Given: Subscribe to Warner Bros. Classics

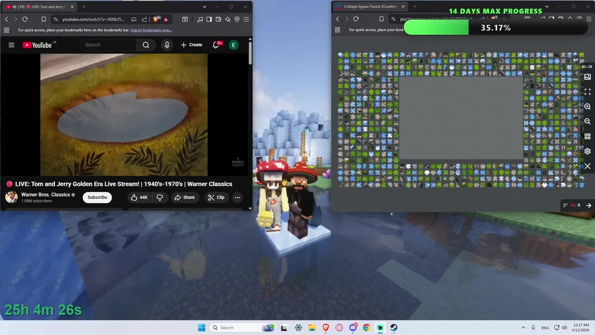Looking at the screenshot, I should pyautogui.click(x=97, y=197).
